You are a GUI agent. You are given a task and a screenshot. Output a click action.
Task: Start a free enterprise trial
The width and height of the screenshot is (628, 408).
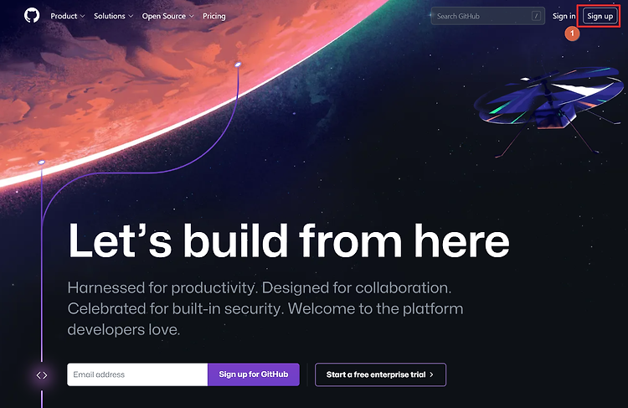coord(380,374)
